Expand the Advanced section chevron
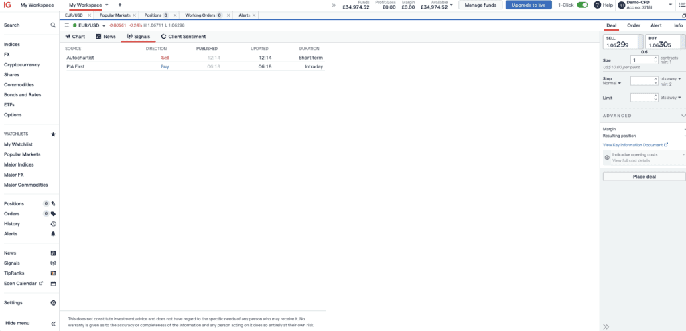The height and width of the screenshot is (331, 686). tap(681, 116)
